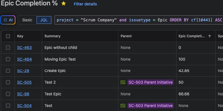Select the JQL search mode tab
The image size is (223, 111).
coord(44,20)
